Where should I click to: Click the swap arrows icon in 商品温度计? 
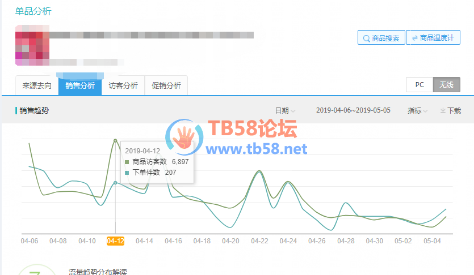click(415, 38)
